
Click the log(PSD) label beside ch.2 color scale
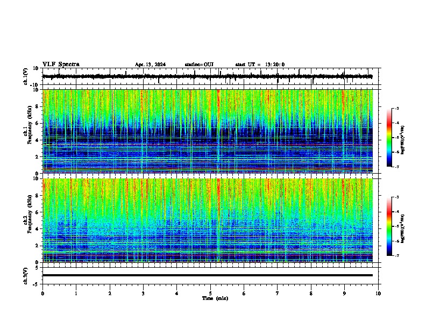(402, 228)
